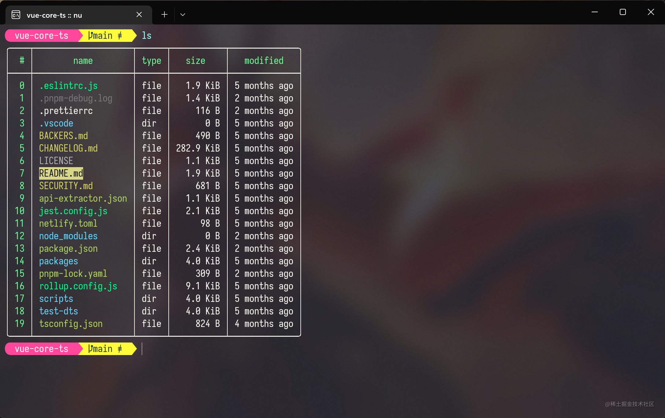The height and width of the screenshot is (418, 665).
Task: Click the .pnpm-debug.log file name
Action: 76,98
